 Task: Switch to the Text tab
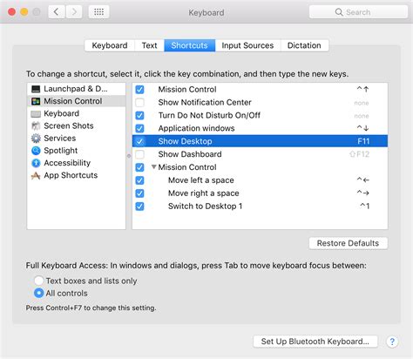coord(149,45)
